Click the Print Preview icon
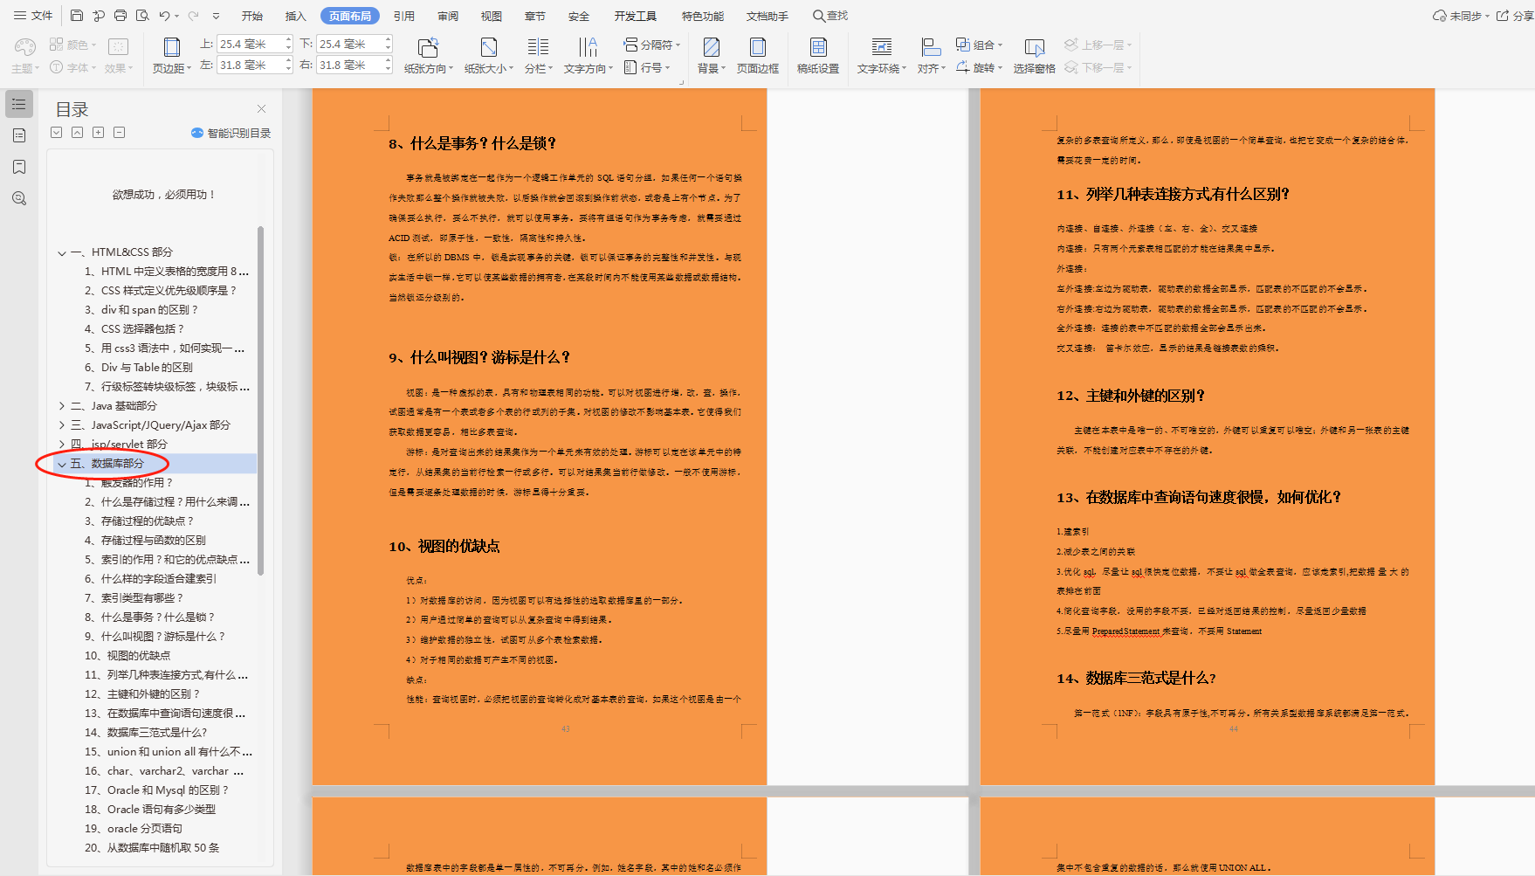Screen dimensions: 1535x876 (x=142, y=16)
